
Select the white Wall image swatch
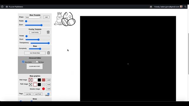click(35, 80)
